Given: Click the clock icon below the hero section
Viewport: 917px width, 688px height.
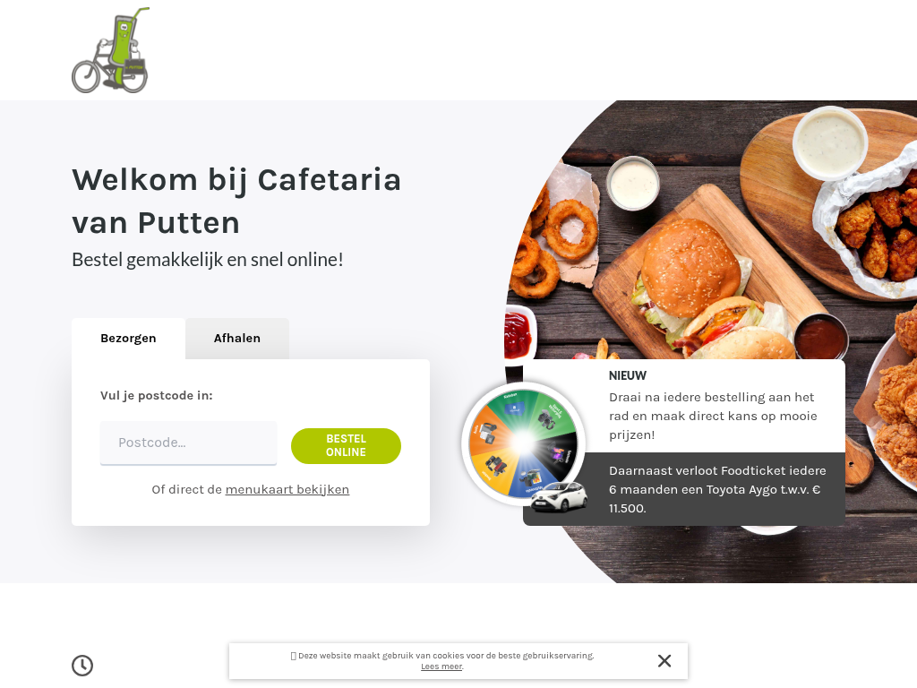Looking at the screenshot, I should 82,666.
